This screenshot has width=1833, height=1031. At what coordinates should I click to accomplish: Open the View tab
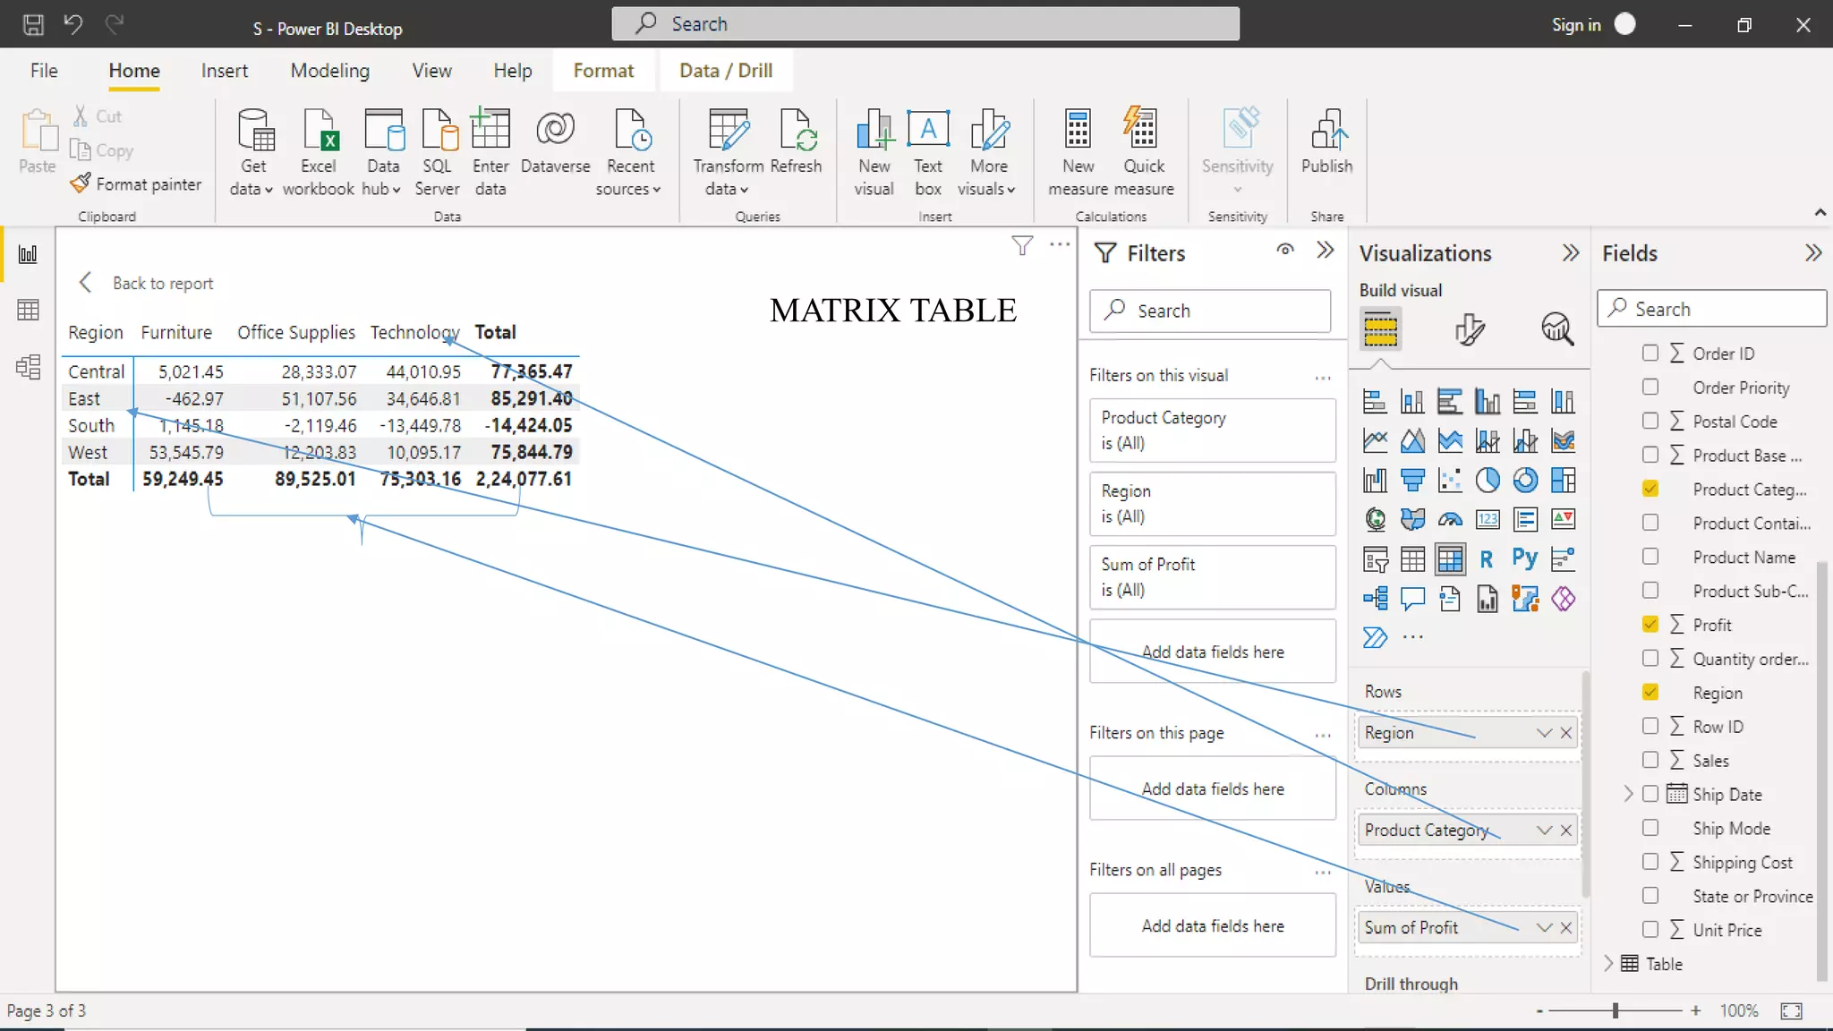coord(431,71)
